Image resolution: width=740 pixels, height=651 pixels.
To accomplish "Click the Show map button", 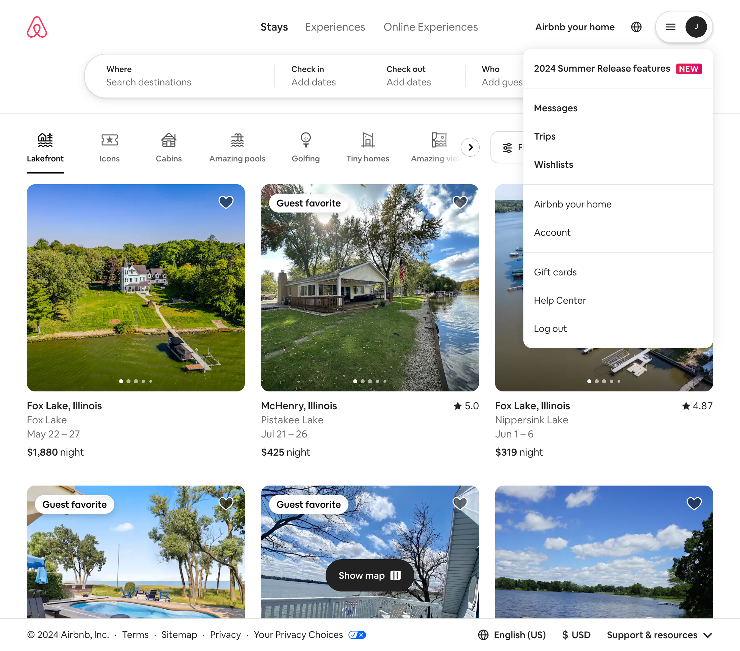I will [370, 575].
